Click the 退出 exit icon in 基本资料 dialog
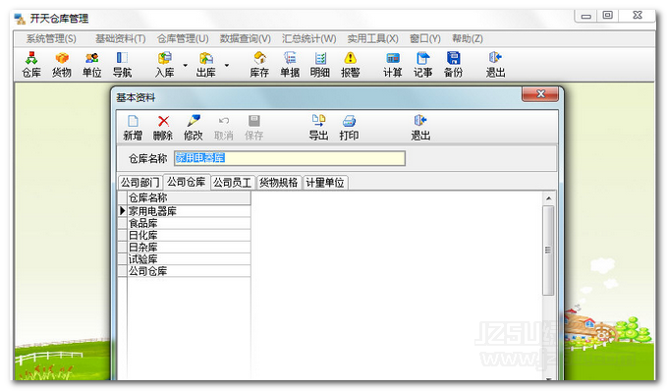Screen dimensions: 667x391 (420, 127)
